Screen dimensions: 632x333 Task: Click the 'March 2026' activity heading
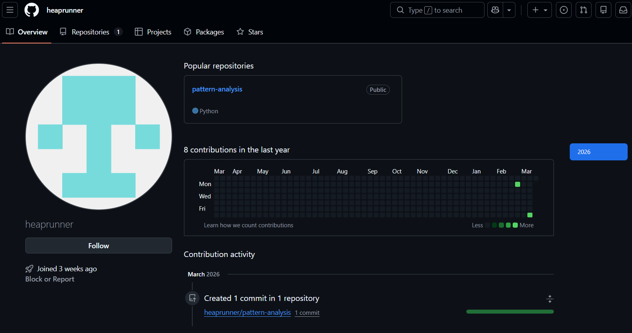[203, 274]
